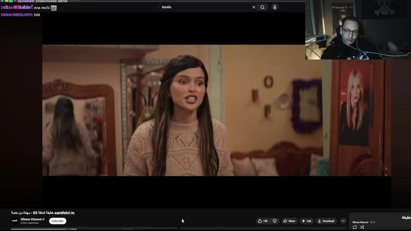Screen dimensions: 411x231
Task: Toggle playlist shuffle icon
Action: pos(362,227)
